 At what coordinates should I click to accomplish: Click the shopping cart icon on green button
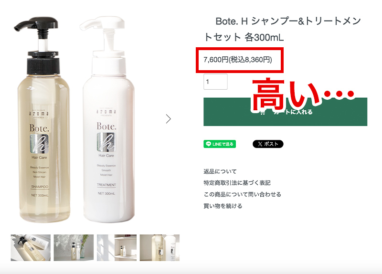262,112
